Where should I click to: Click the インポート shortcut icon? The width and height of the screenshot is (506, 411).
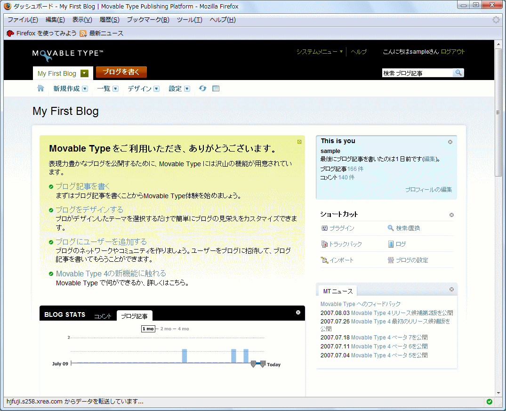coord(324,260)
